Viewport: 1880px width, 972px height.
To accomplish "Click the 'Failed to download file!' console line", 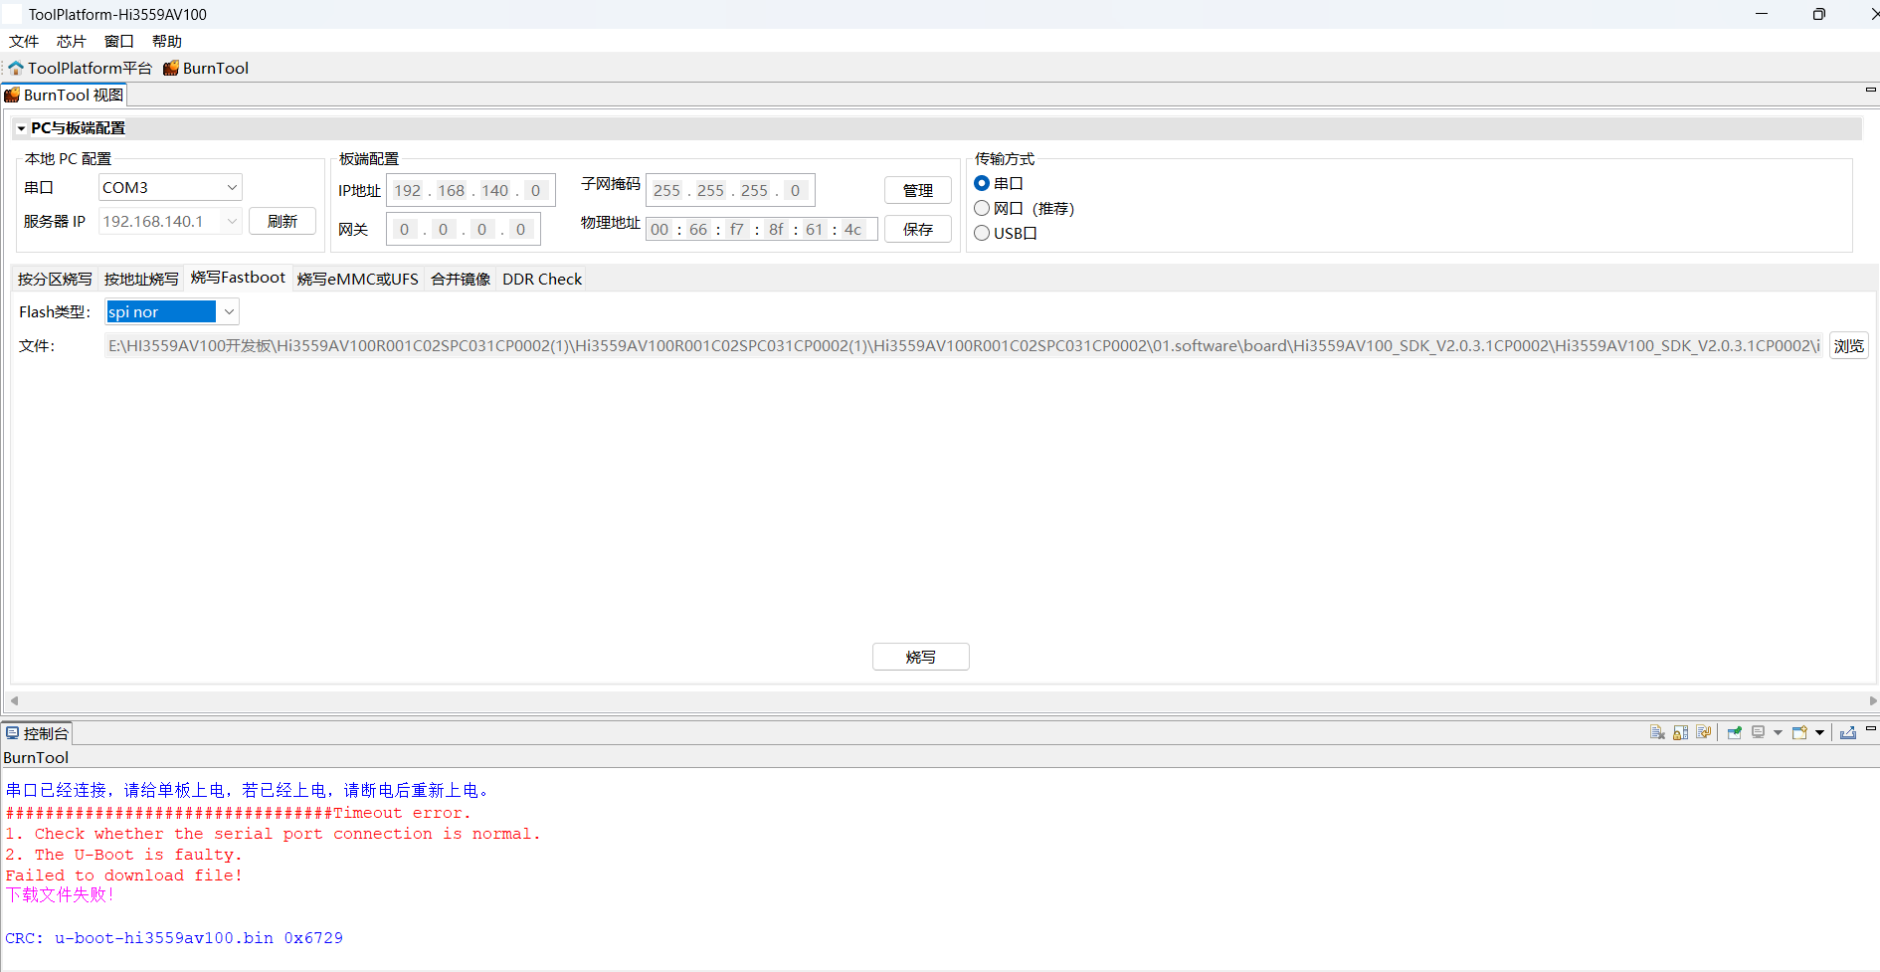I will coord(124,875).
